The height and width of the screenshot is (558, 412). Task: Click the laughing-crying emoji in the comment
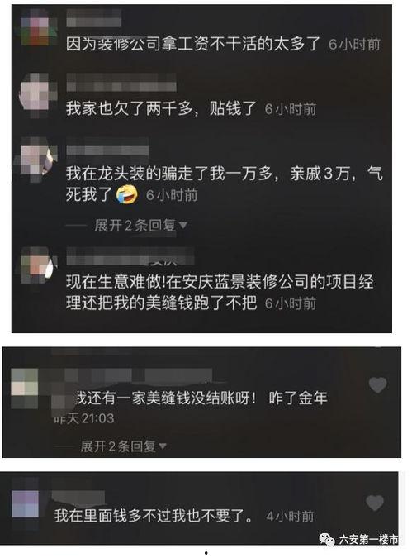point(127,194)
